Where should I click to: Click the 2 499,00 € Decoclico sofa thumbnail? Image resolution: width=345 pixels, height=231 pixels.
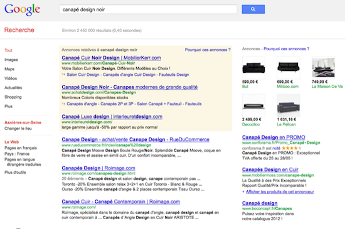tap(253, 105)
